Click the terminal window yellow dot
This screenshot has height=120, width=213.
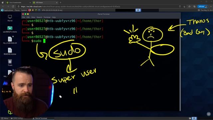(28, 14)
